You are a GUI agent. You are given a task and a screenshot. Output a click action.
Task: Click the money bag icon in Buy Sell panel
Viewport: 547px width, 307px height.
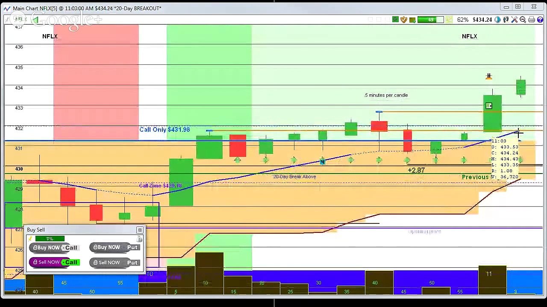(x=139, y=240)
